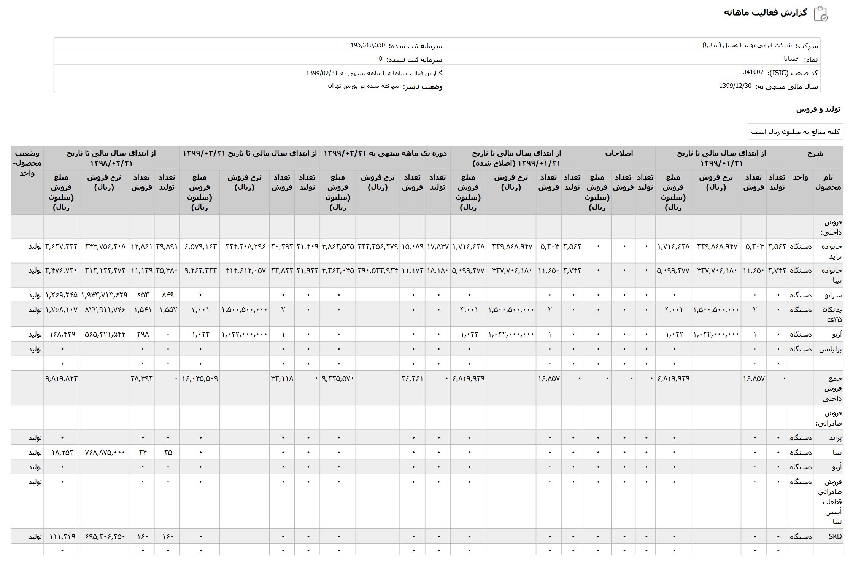The image size is (853, 561).
Task: Click the خانواده پراید product row name
Action: tap(829, 251)
